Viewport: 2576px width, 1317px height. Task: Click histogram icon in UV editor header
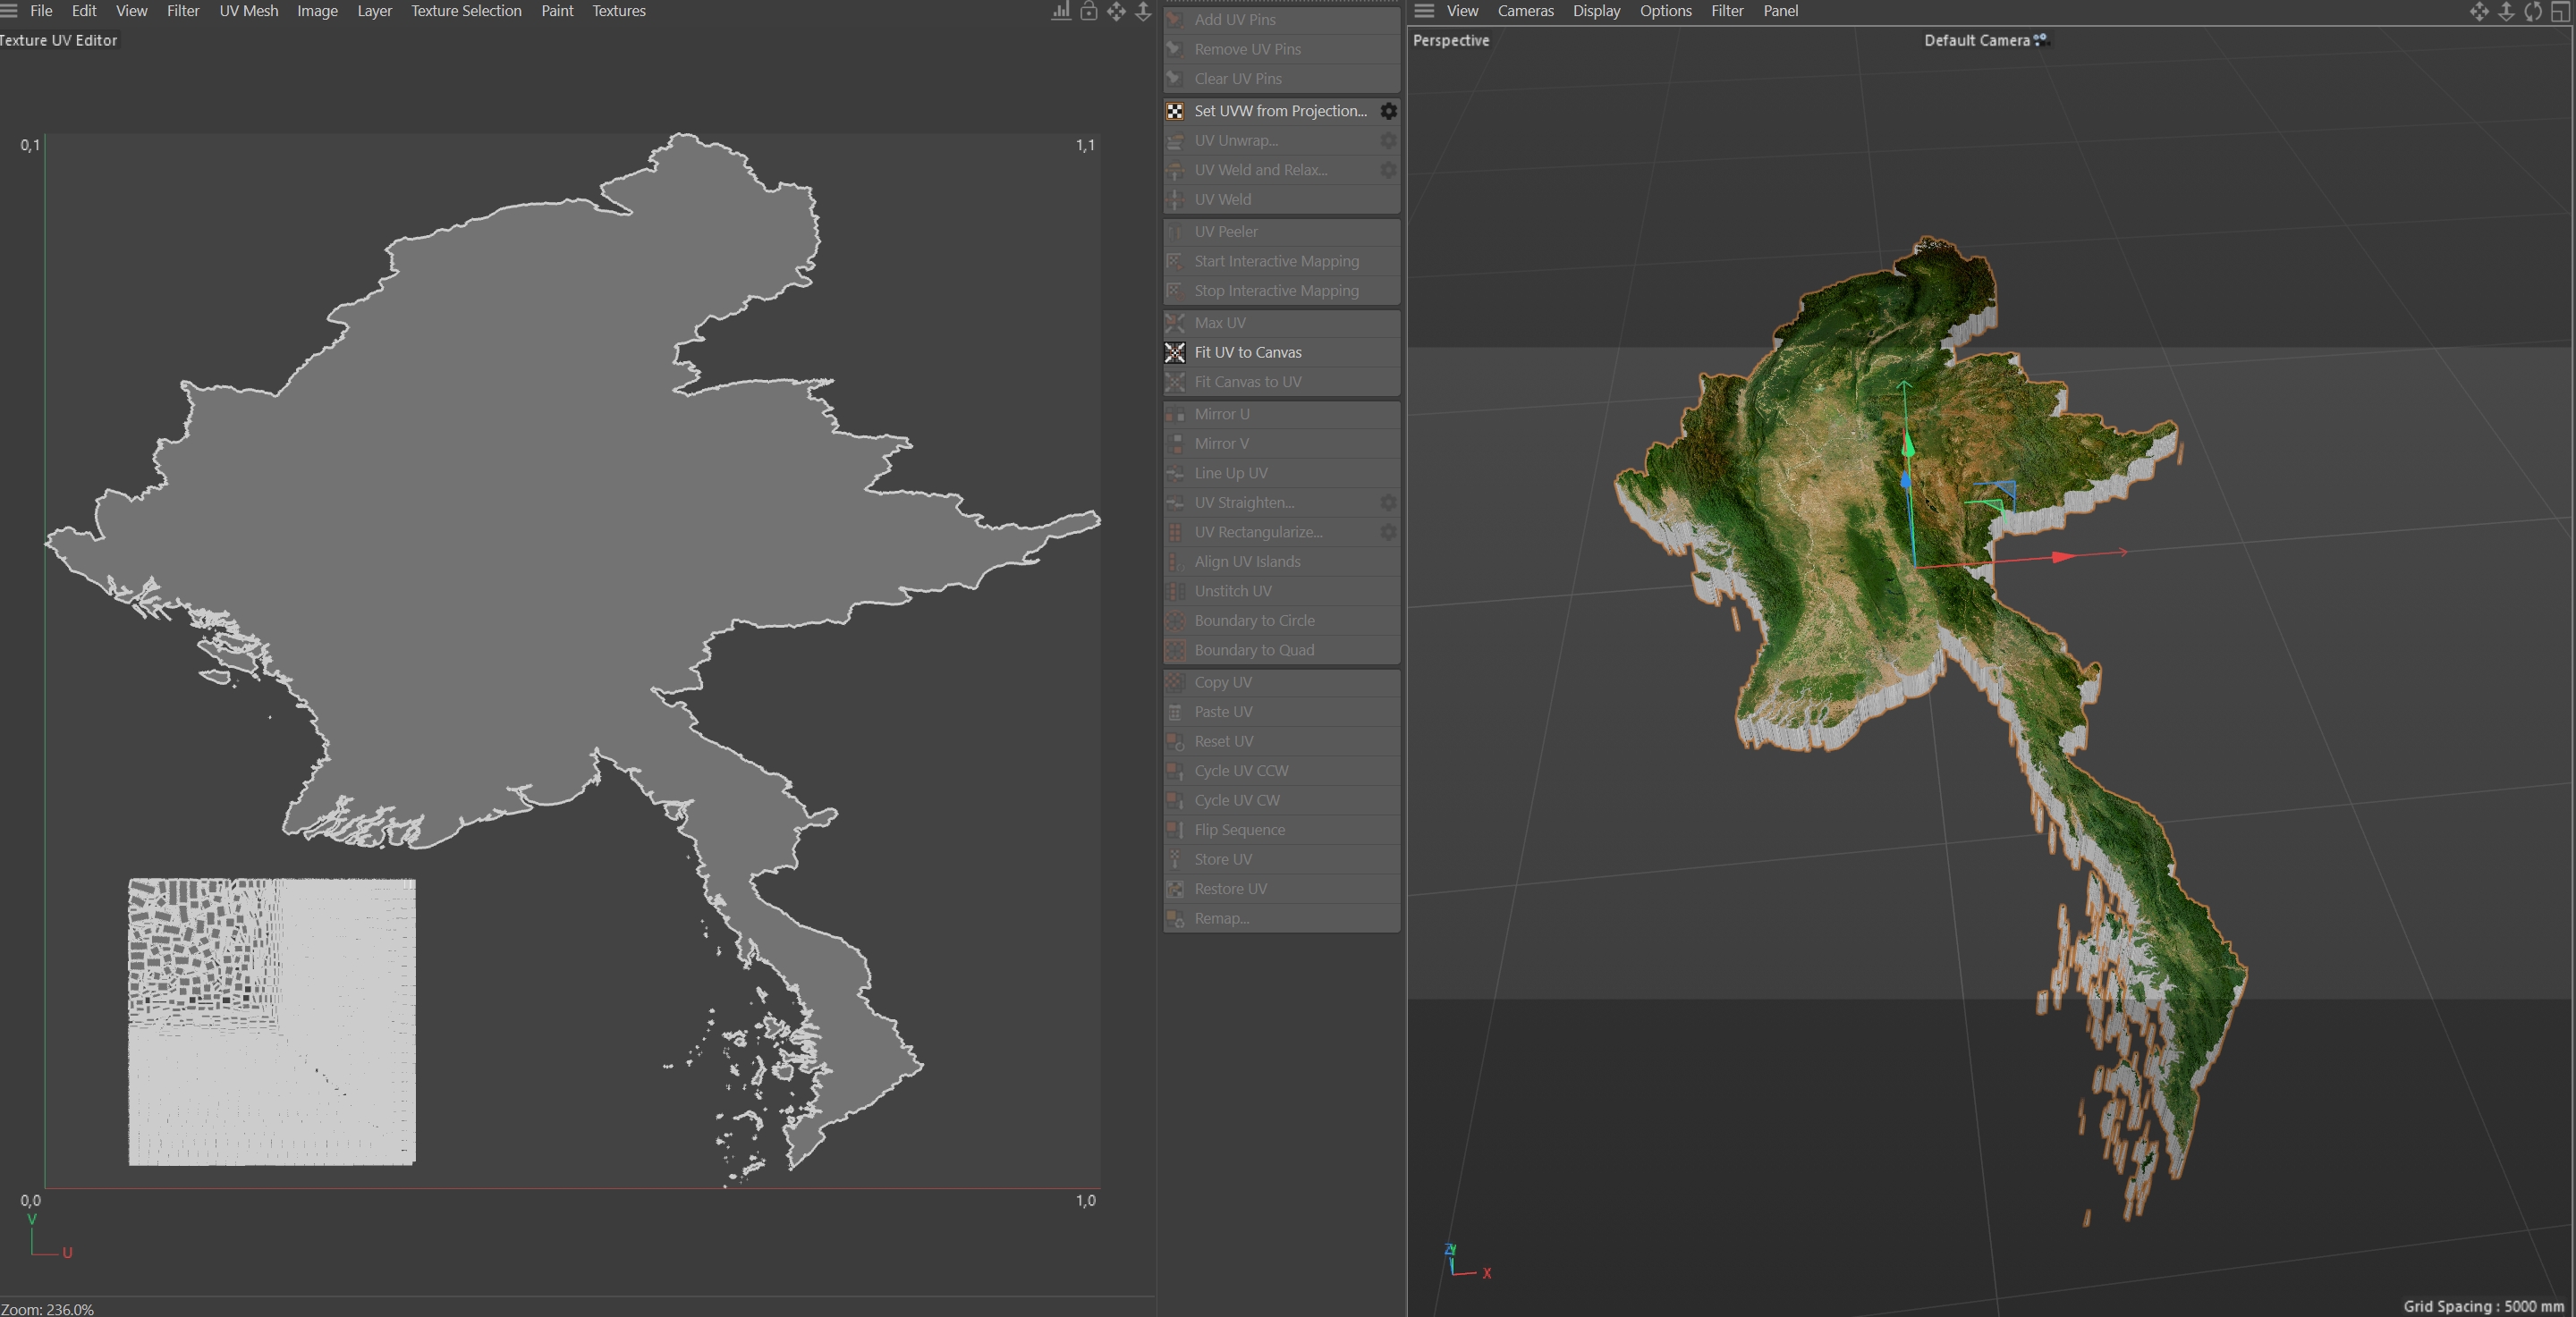click(1061, 11)
